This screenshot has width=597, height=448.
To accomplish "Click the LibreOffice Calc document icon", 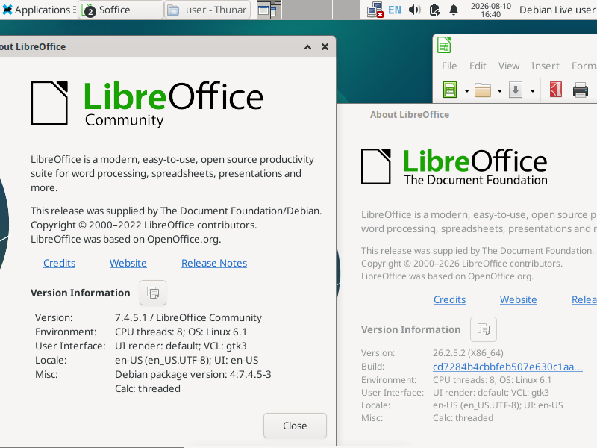I will coord(444,45).
